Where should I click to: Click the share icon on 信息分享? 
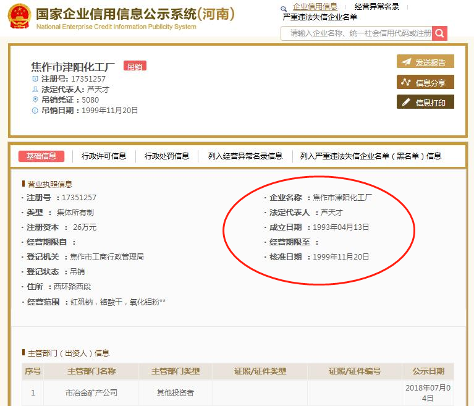click(x=405, y=82)
